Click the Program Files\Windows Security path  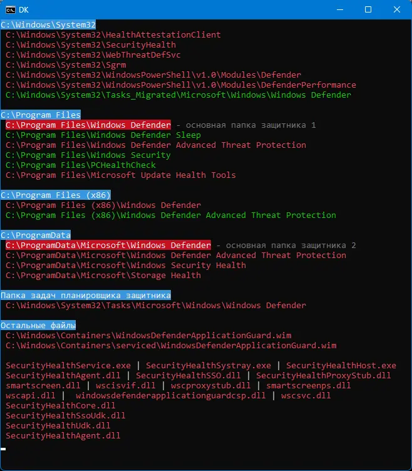88,155
